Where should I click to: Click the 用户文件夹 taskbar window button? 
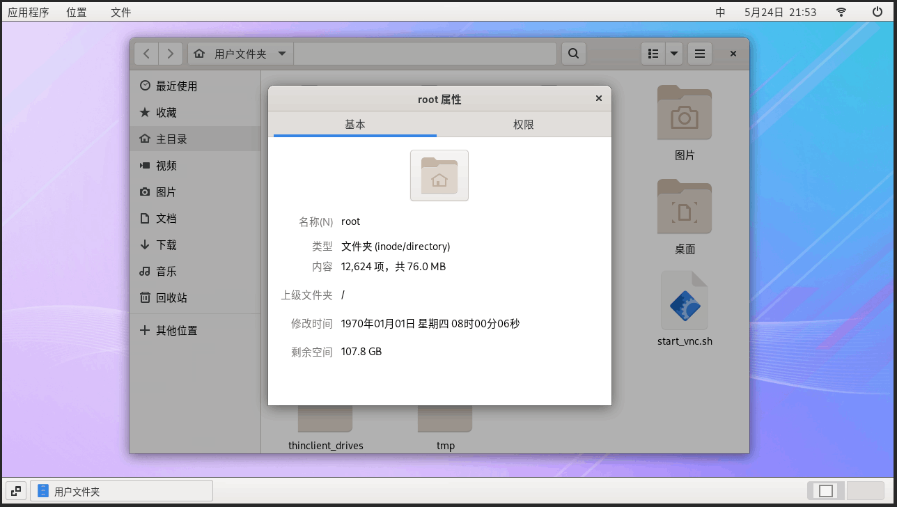tap(121, 491)
